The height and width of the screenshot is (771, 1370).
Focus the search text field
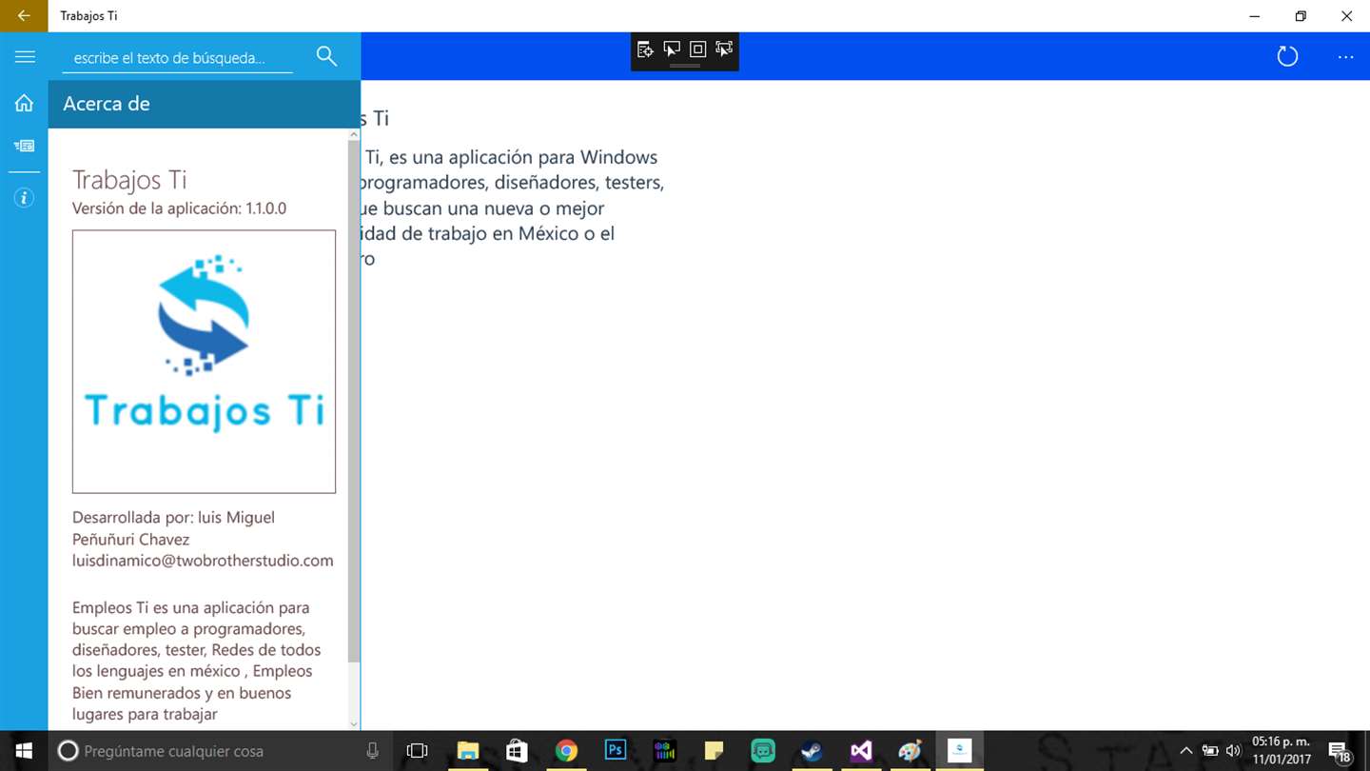click(177, 58)
